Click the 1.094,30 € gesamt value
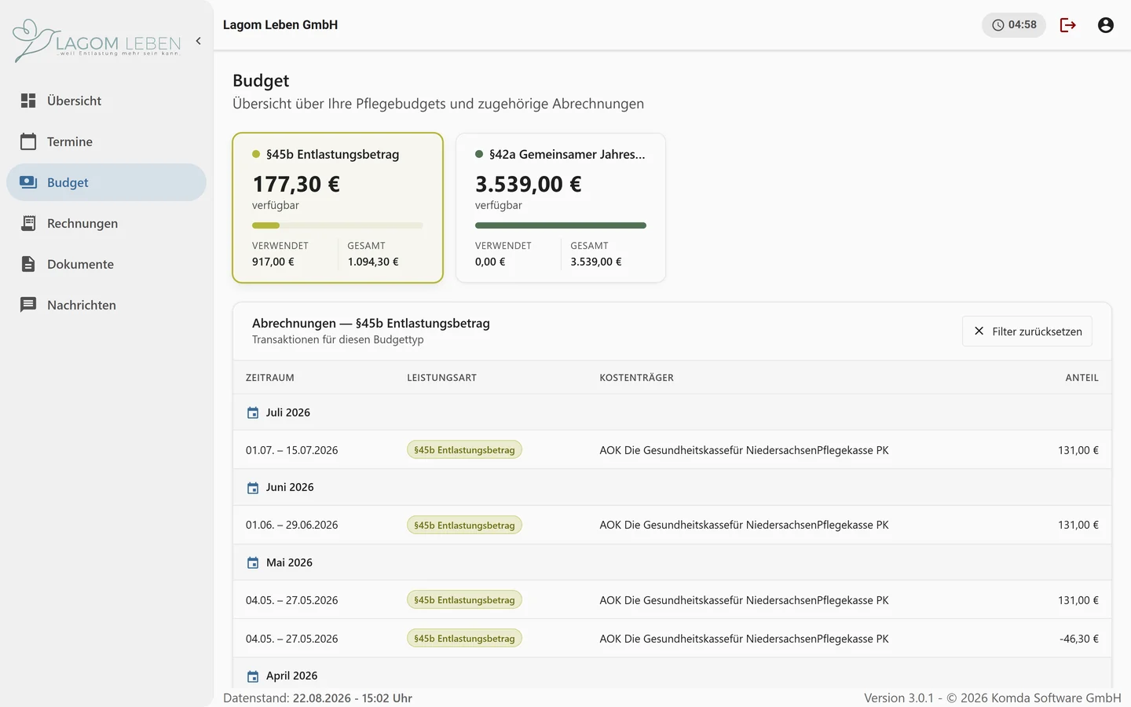This screenshot has height=707, width=1131. coord(373,262)
